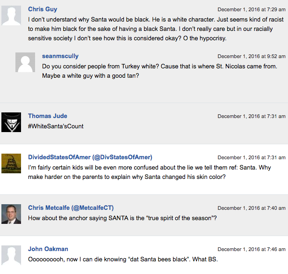Click DividedStatesOfAmer's Gadsden flag avatar

tap(11, 163)
